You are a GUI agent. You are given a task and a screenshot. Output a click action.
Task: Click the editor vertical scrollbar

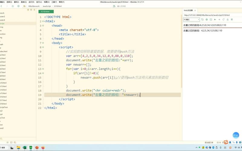pos(181,51)
